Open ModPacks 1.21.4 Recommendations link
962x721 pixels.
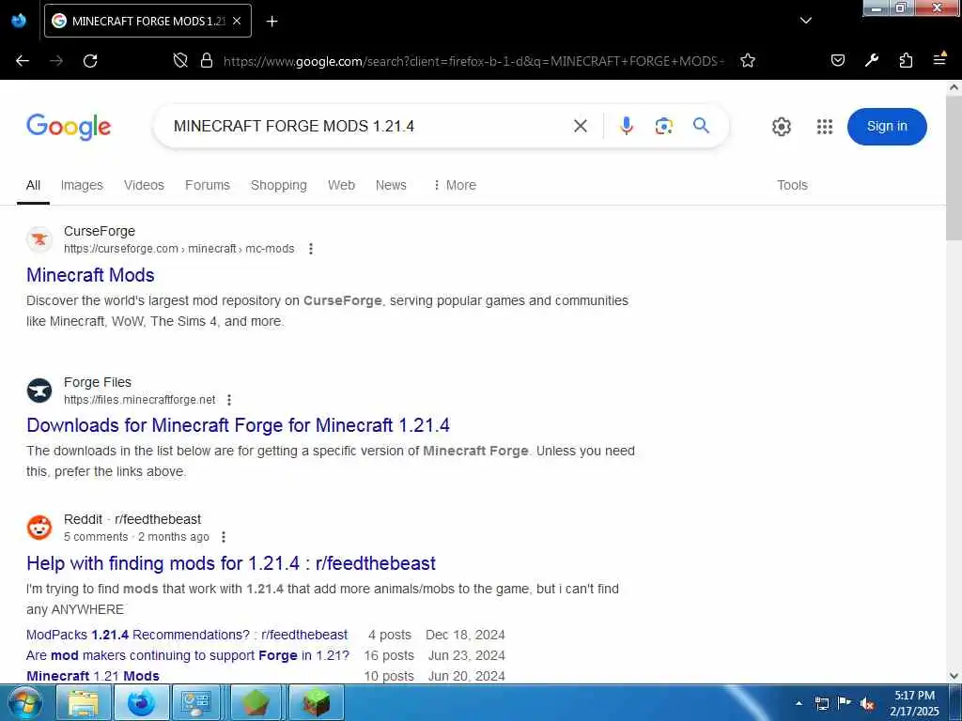[187, 636]
